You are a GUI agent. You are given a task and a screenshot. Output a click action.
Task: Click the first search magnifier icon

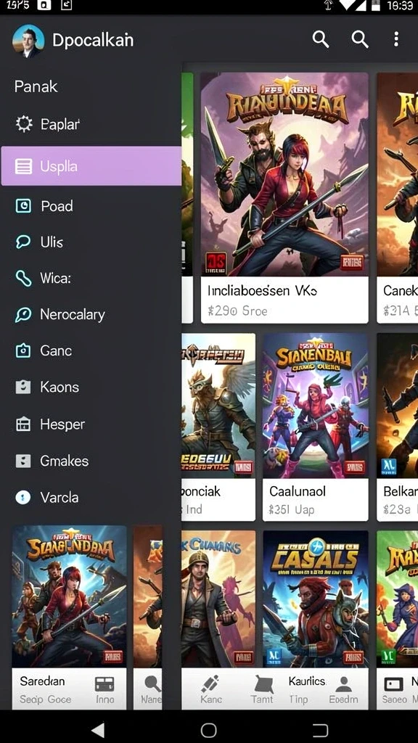(321, 39)
